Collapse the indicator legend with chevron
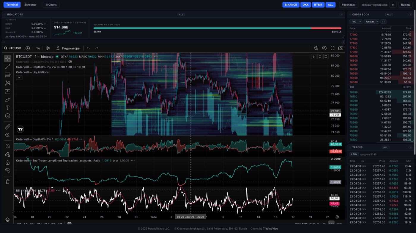This screenshot has width=416, height=233. (x=19, y=78)
